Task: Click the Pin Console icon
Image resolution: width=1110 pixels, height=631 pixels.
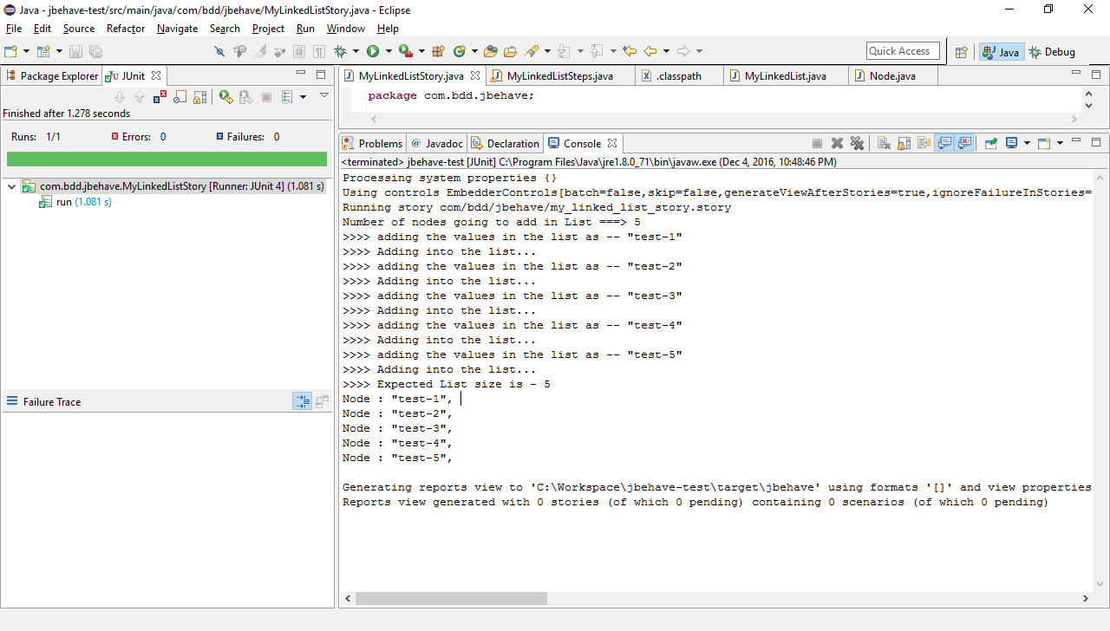Action: (x=990, y=144)
